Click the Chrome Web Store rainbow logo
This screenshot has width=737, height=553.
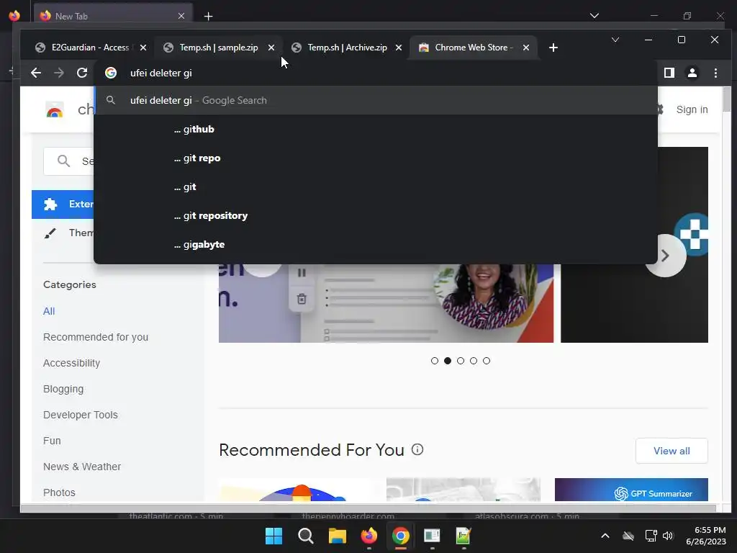55,110
